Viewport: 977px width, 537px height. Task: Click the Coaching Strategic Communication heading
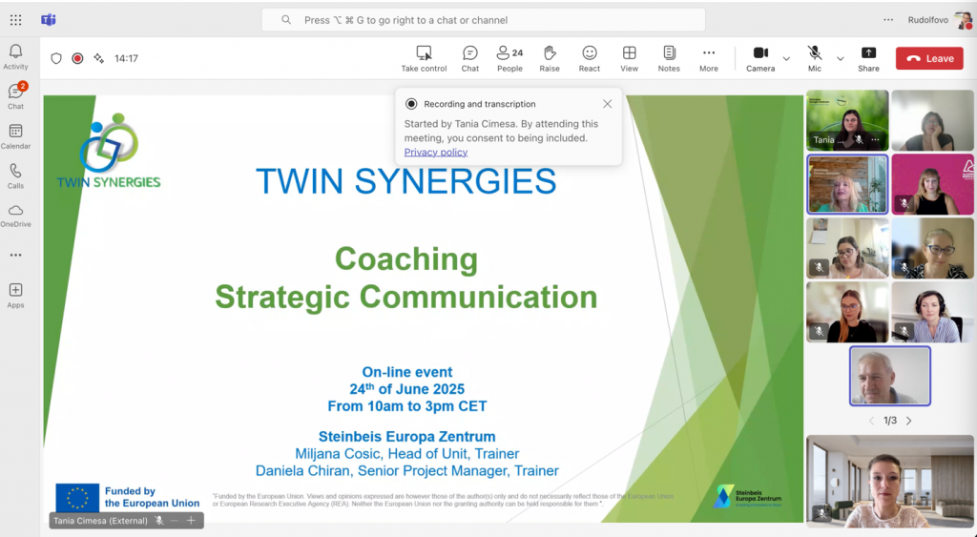pos(406,278)
